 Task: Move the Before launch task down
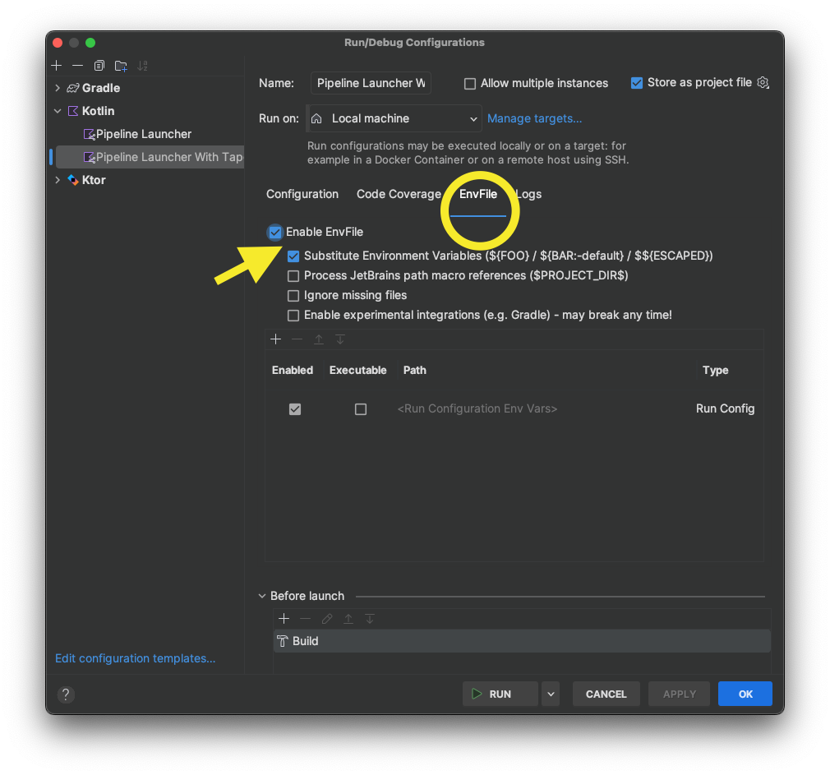(x=370, y=618)
